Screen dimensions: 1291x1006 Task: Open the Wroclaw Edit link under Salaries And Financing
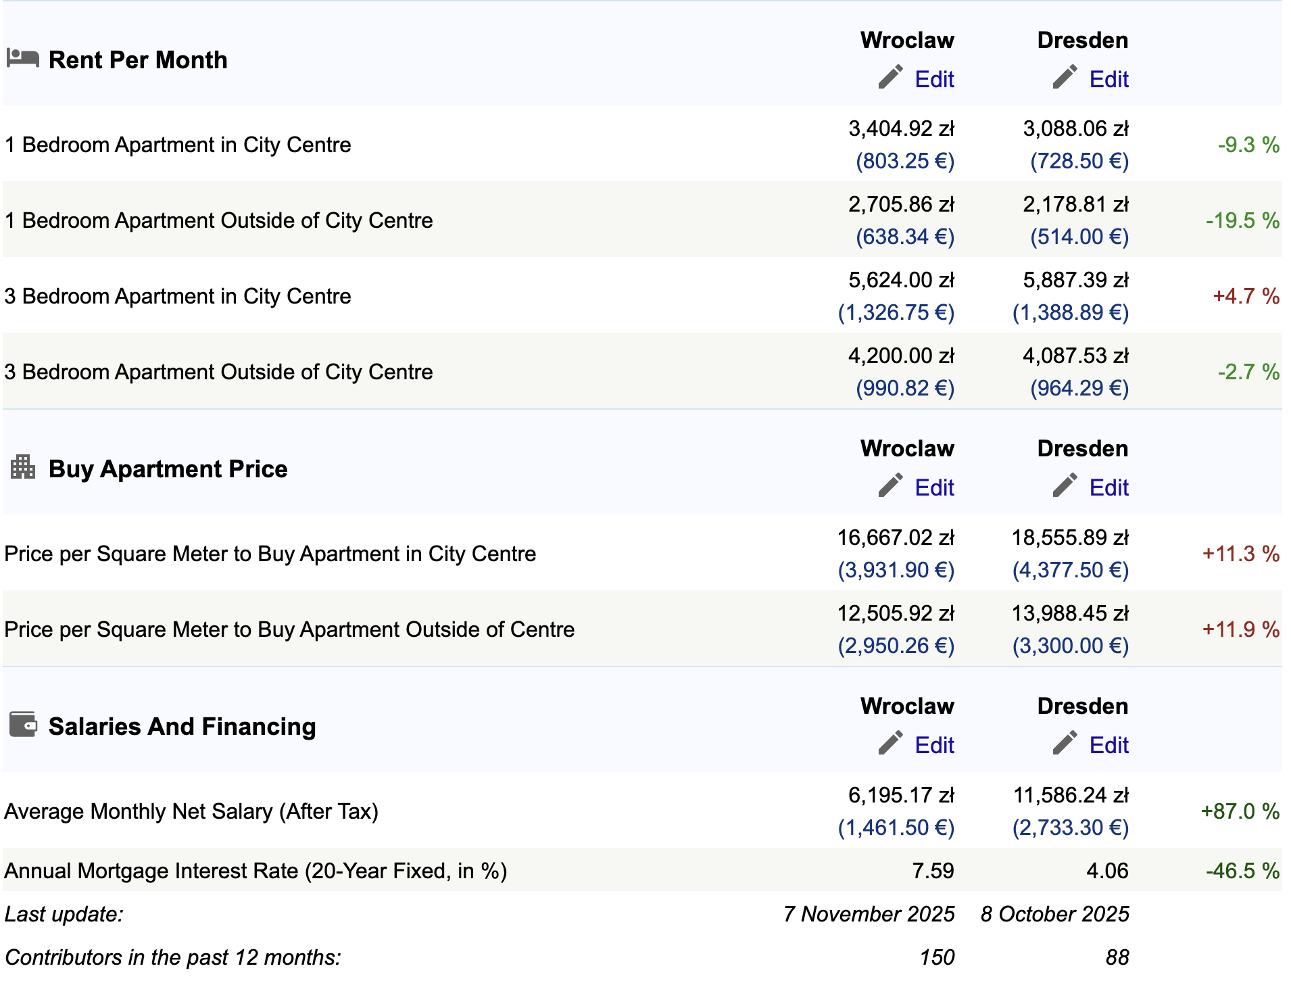(x=934, y=746)
